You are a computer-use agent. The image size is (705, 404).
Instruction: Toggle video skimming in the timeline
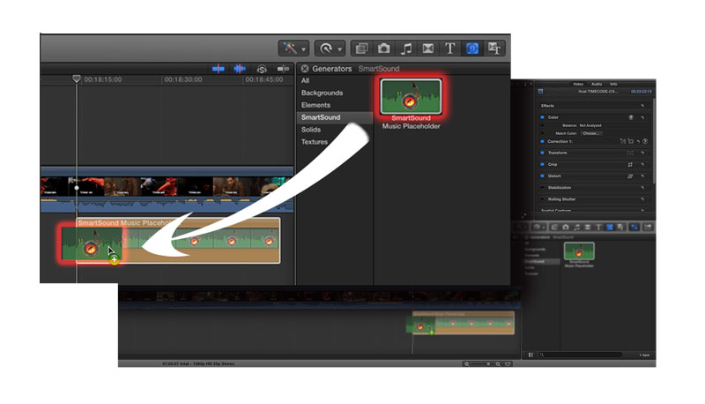point(218,69)
